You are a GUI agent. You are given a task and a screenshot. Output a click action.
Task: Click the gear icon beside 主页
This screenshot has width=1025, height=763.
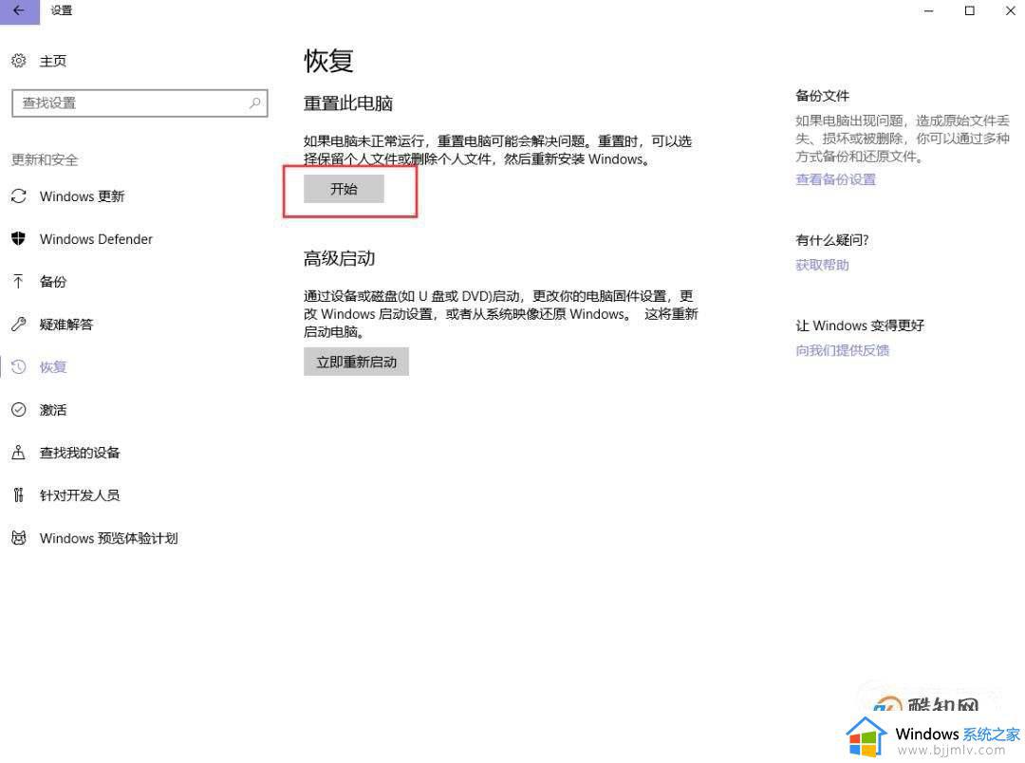click(18, 61)
